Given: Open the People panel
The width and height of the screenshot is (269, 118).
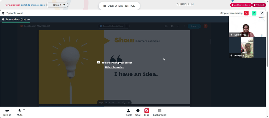Looking at the screenshot, I should click(128, 112).
